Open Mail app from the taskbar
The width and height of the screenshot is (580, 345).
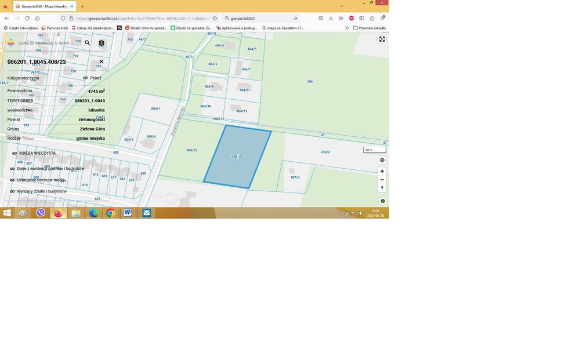pos(147,213)
